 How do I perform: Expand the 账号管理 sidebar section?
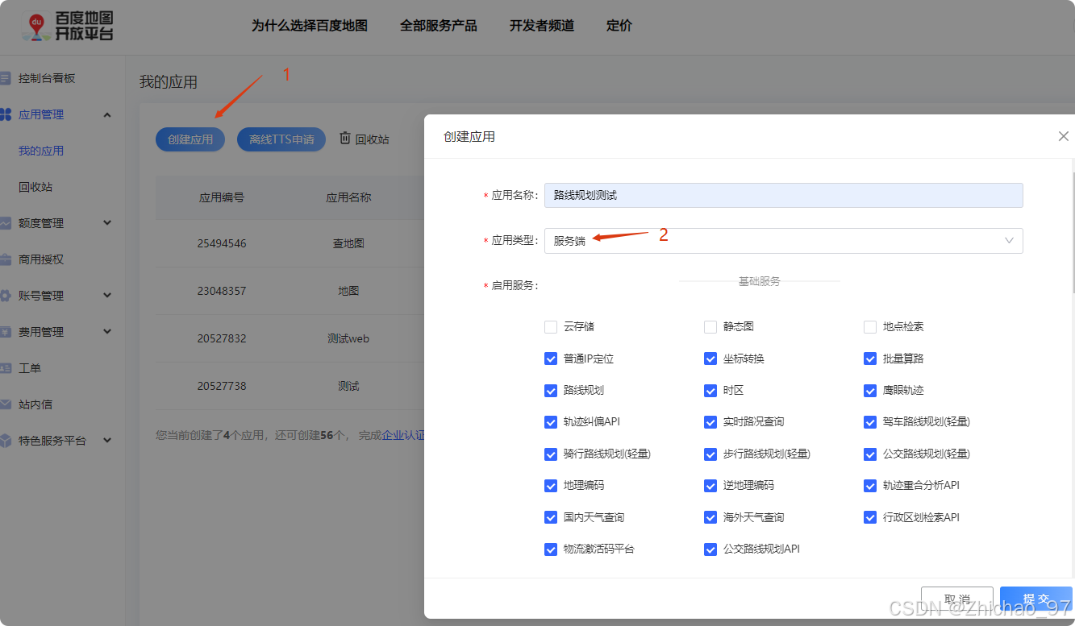coord(107,296)
